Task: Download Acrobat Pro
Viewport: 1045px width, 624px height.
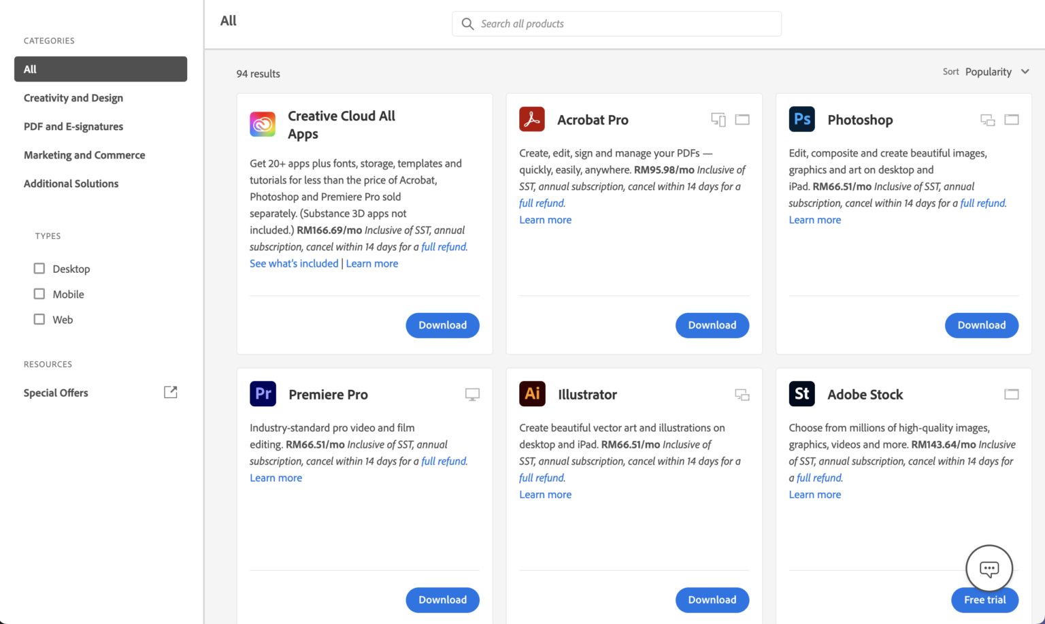Action: [712, 325]
